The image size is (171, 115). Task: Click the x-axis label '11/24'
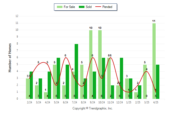[111, 102]
